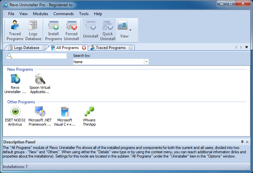Close the Logs Database tab
The width and height of the screenshot is (253, 173).
[44, 48]
